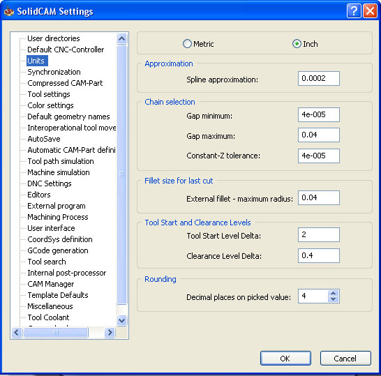Click the tree list's scroll down arrow
Screen dimensions: 381x376
point(121,320)
